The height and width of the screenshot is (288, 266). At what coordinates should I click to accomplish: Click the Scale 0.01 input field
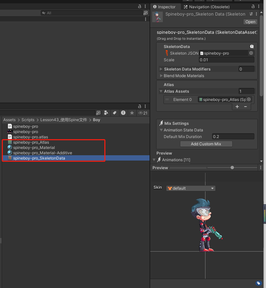tap(227, 60)
